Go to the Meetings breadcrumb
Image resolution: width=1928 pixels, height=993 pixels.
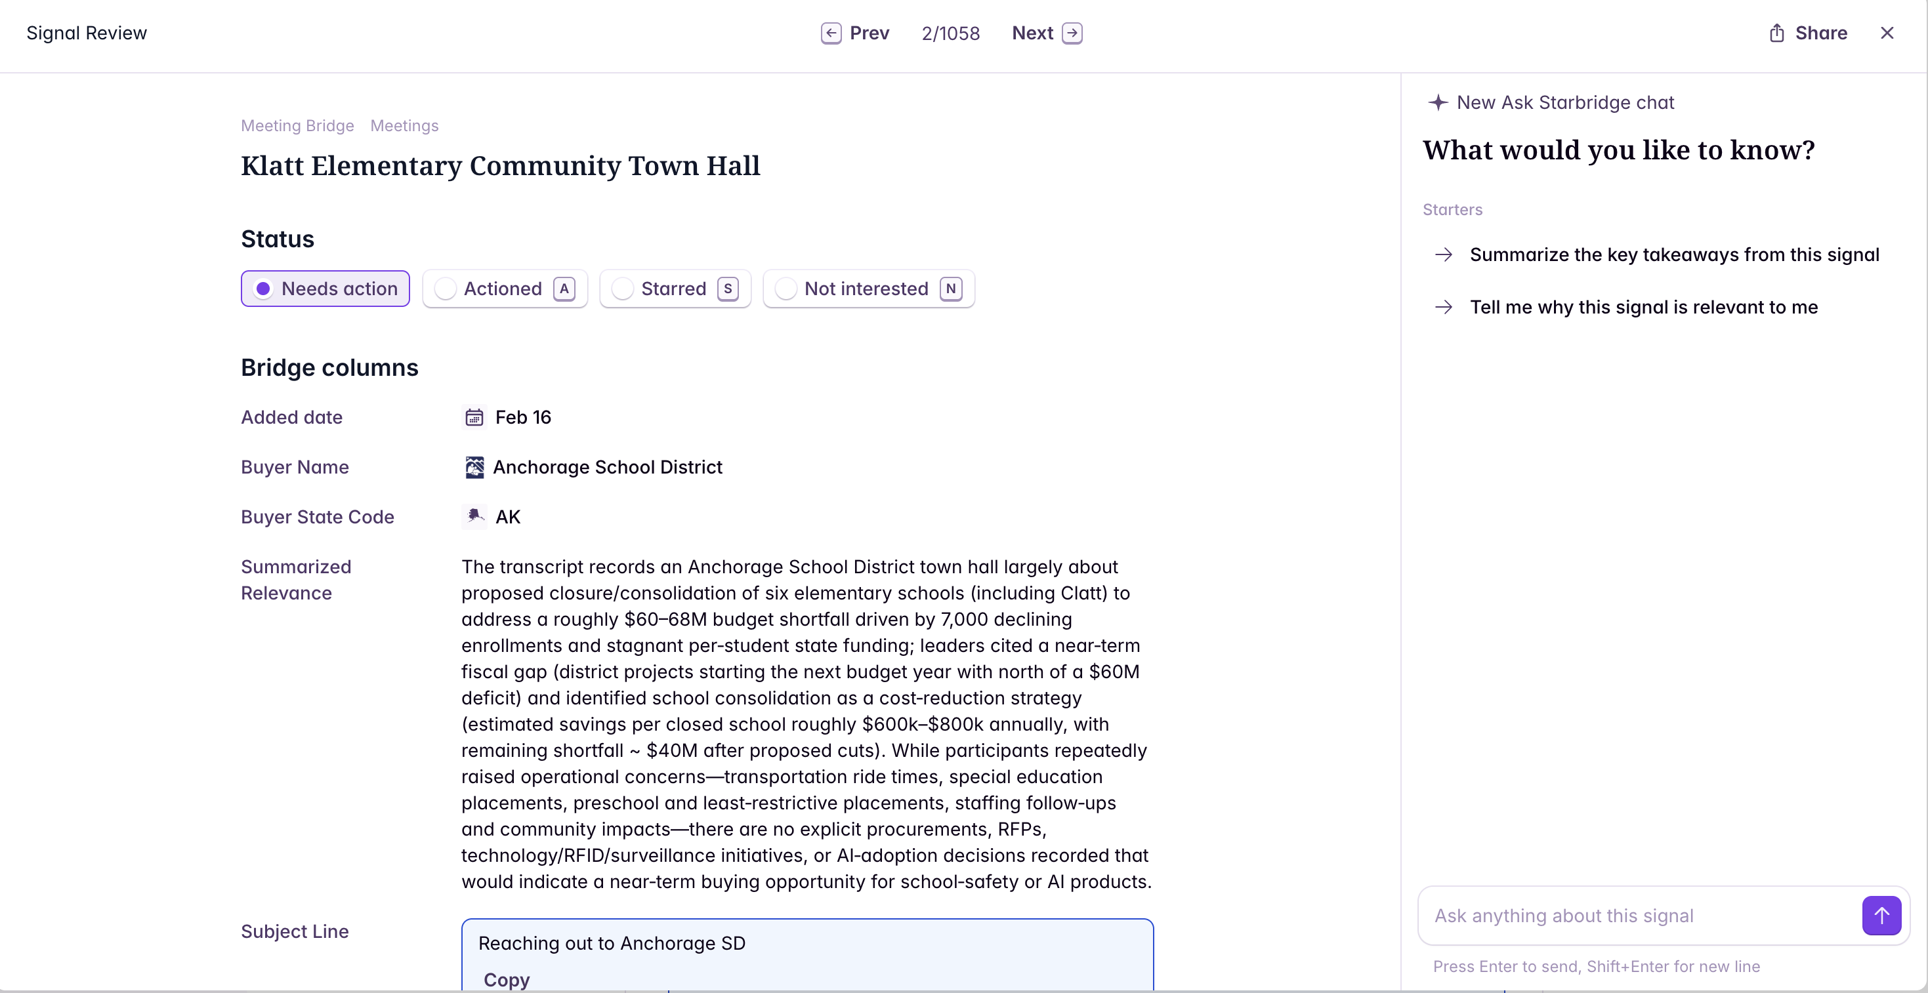(404, 126)
